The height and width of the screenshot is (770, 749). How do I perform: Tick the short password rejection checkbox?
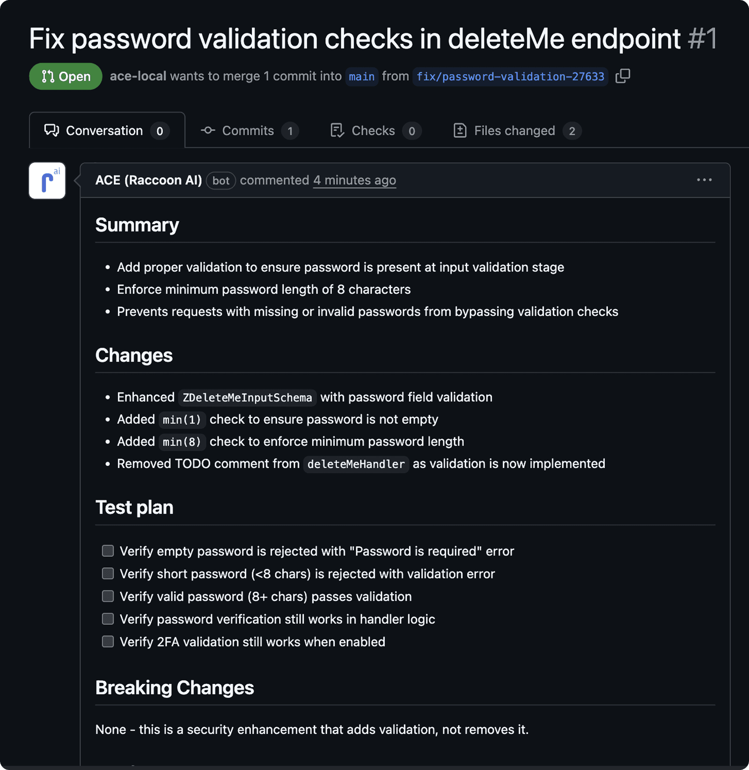click(x=108, y=573)
